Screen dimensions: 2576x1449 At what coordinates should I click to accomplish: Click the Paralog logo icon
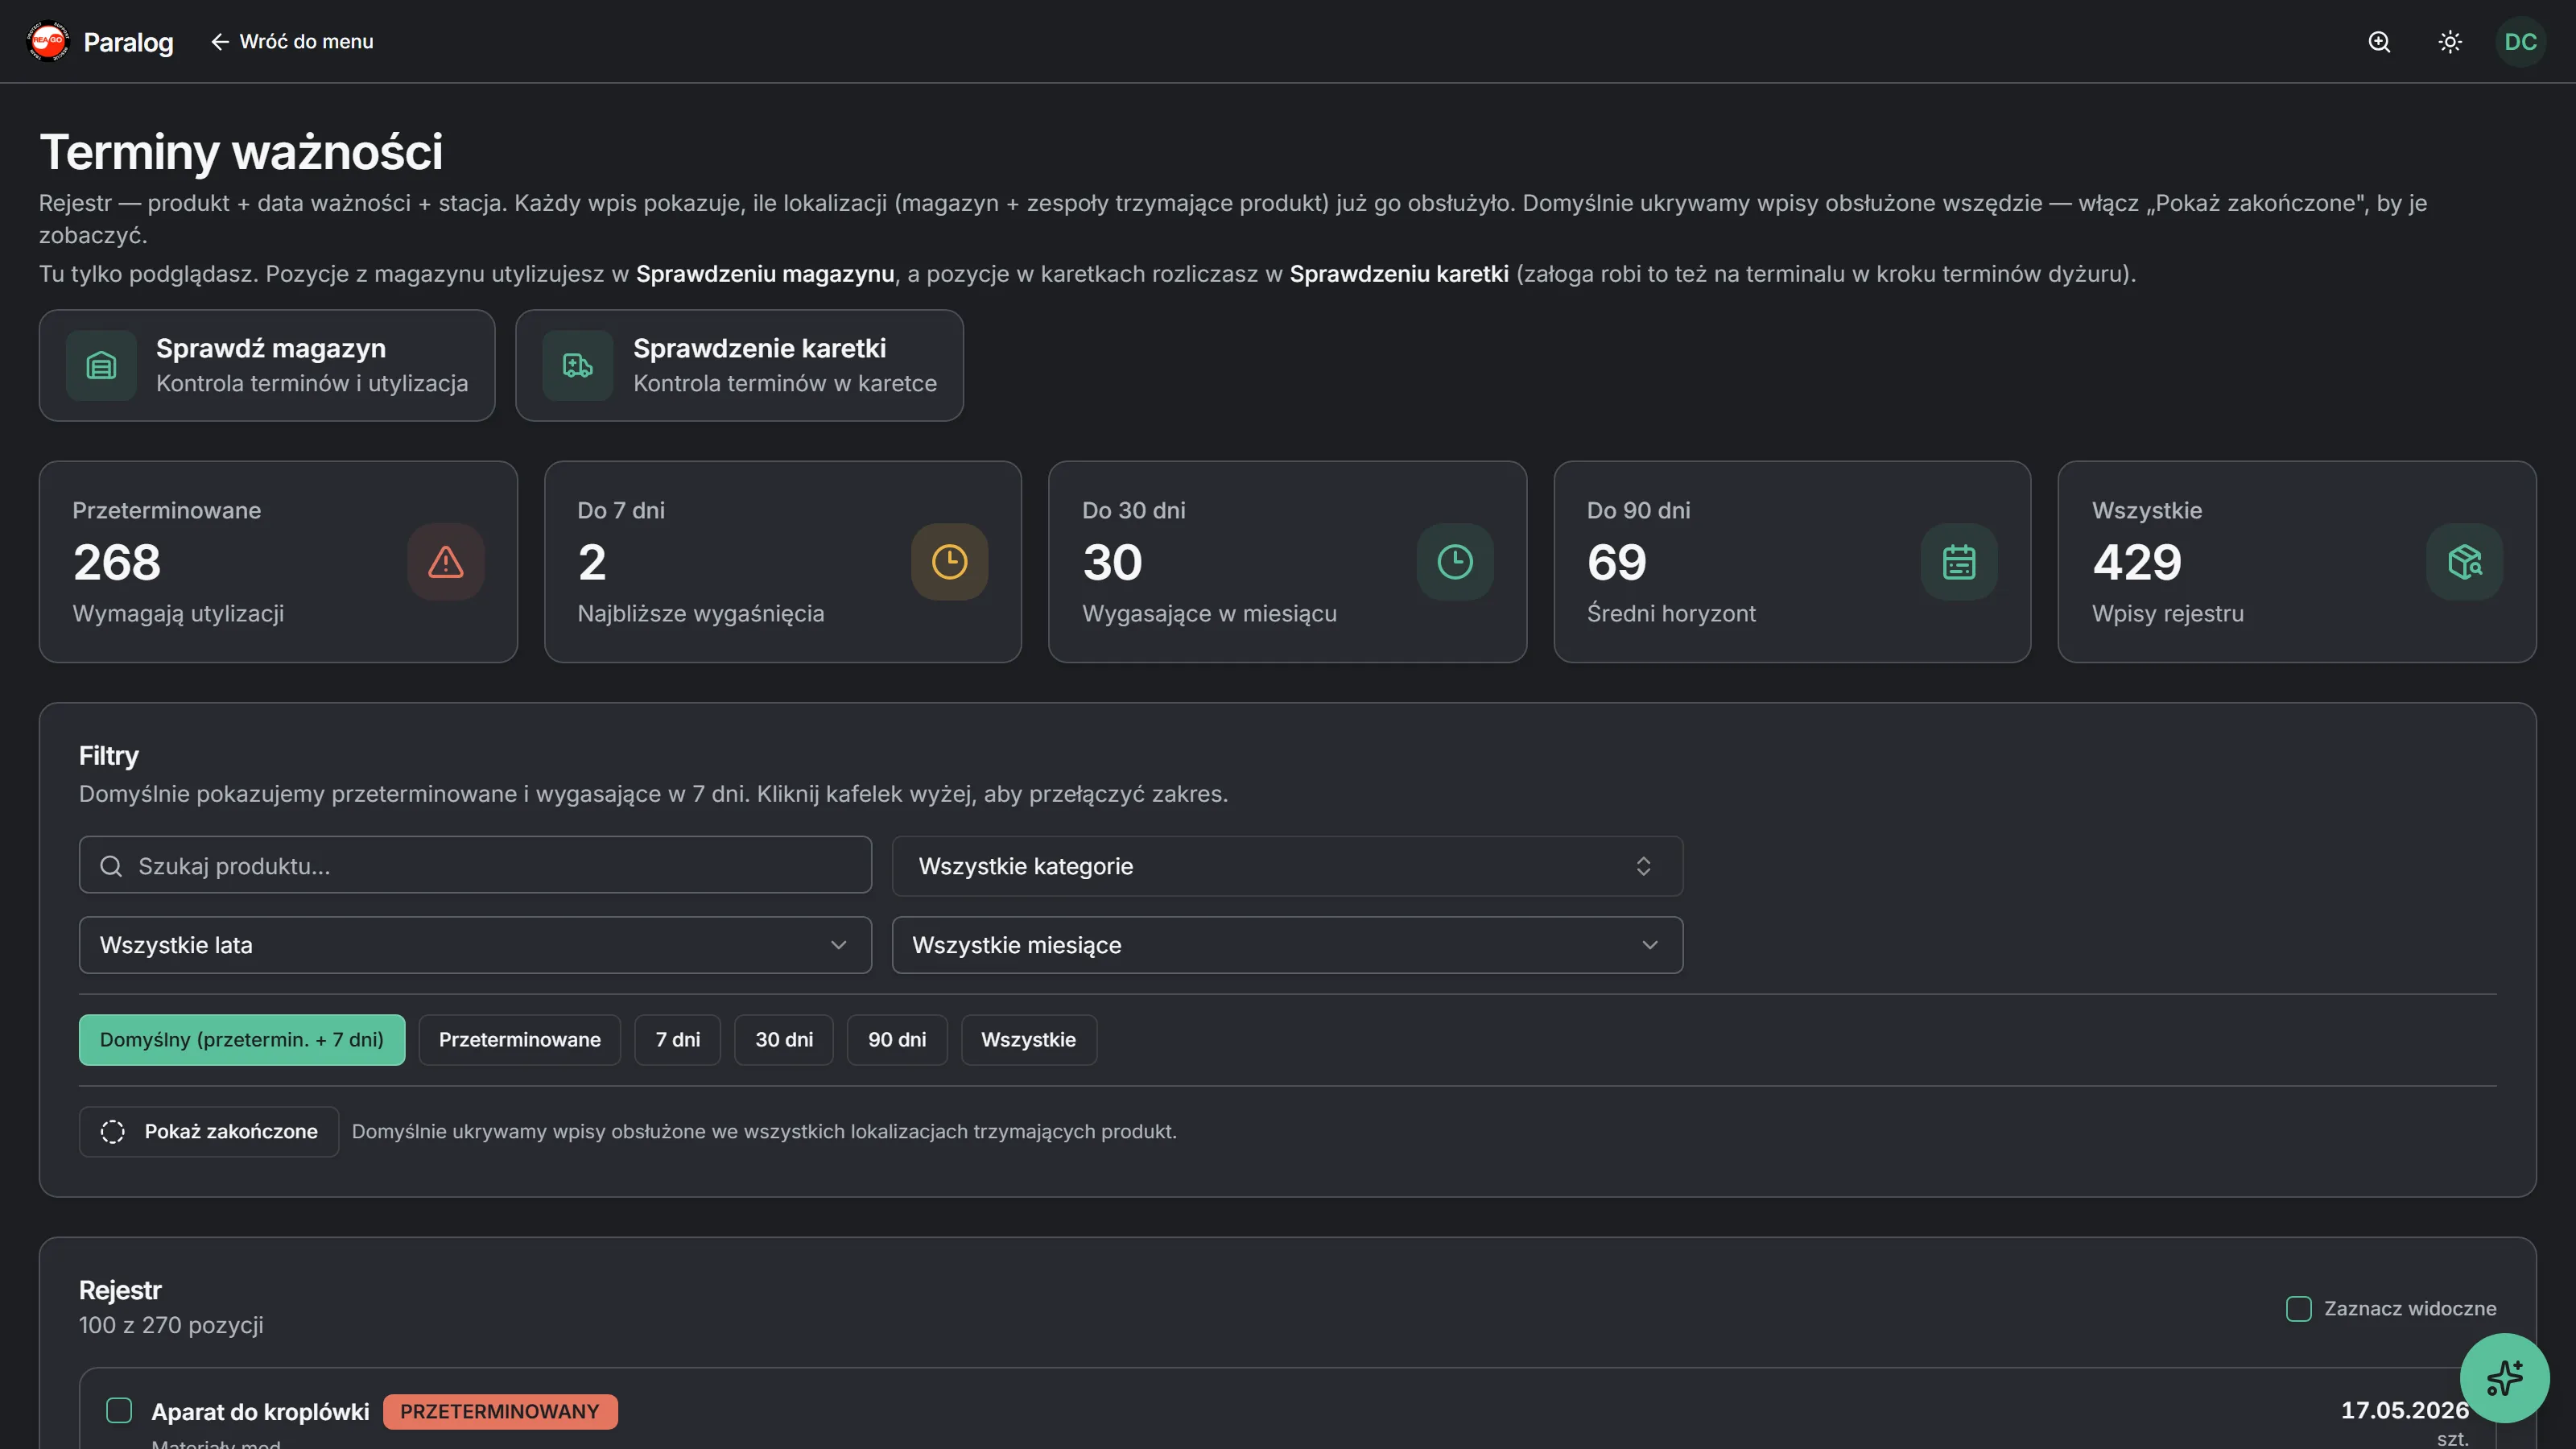click(48, 41)
